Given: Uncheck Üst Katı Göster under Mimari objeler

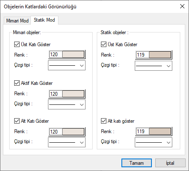Looking at the screenshot, I should (x=17, y=45).
